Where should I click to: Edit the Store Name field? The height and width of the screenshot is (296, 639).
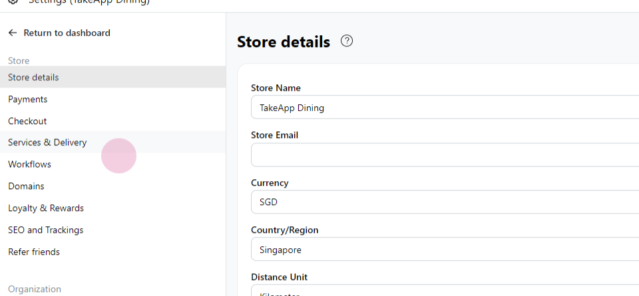pos(445,108)
